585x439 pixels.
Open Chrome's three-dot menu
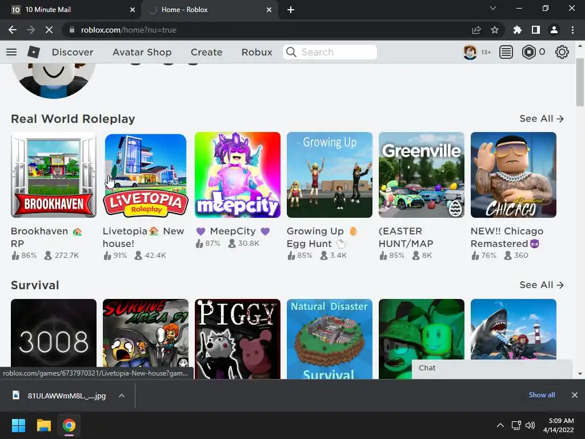(x=572, y=30)
